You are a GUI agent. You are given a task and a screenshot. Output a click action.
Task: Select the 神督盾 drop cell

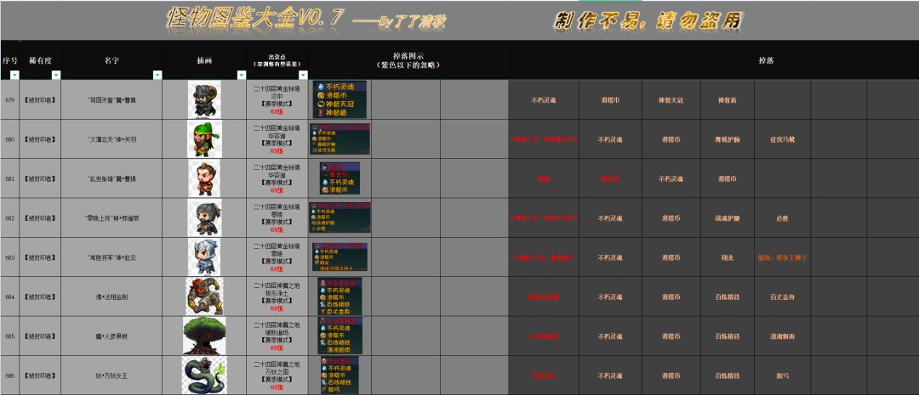pyautogui.click(x=728, y=100)
